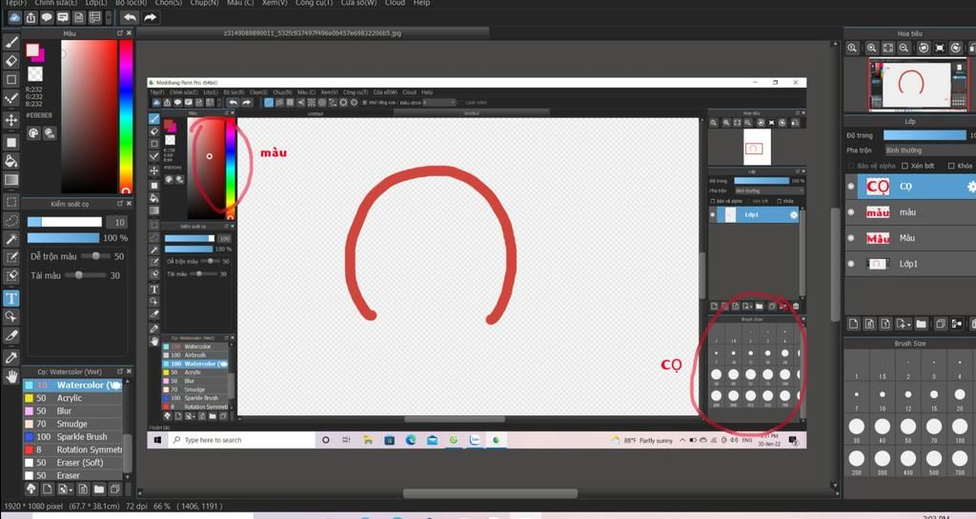The width and height of the screenshot is (976, 519).
Task: Select the Brush tool in the main left toolbar
Action: coord(11,42)
